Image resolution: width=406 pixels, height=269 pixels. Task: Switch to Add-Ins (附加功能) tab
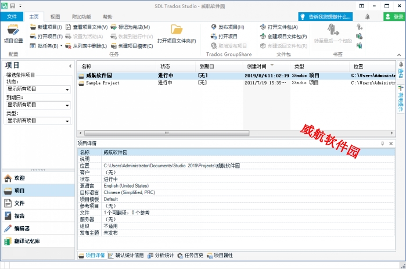pyautogui.click(x=81, y=17)
